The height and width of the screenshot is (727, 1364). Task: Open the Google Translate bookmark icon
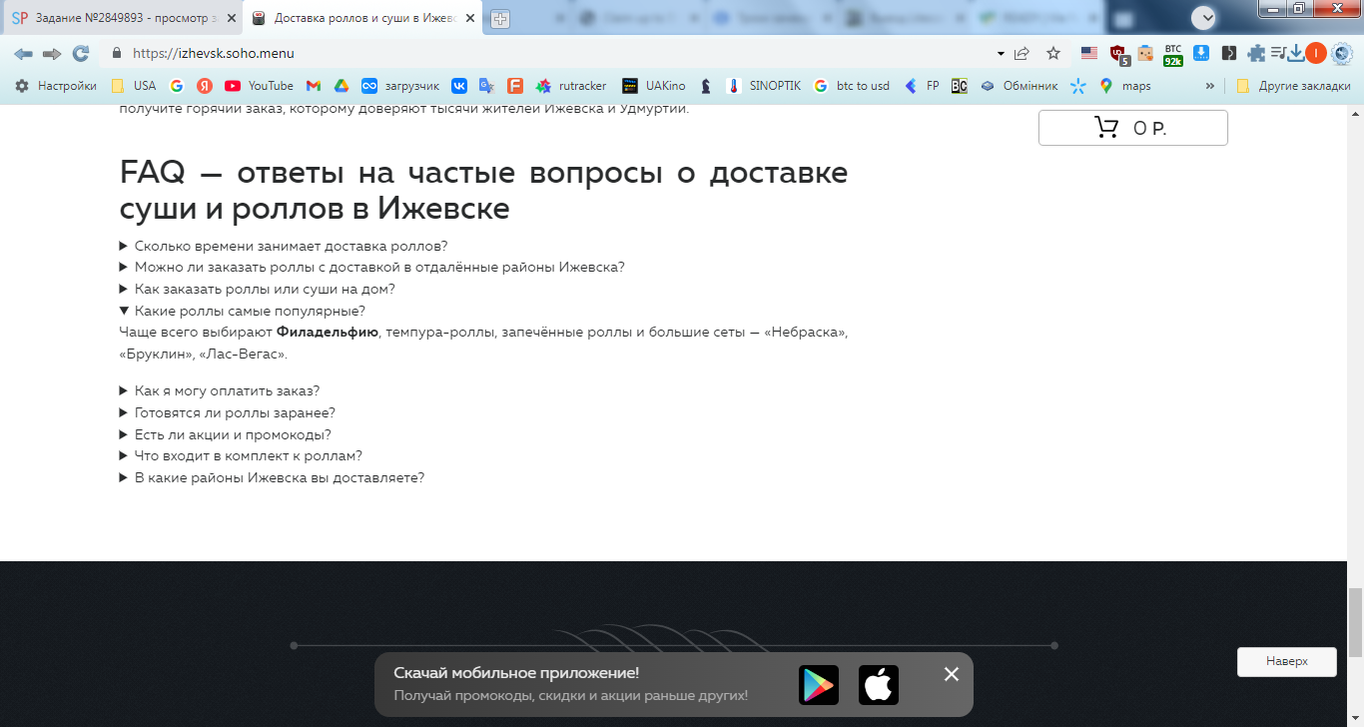tap(487, 86)
